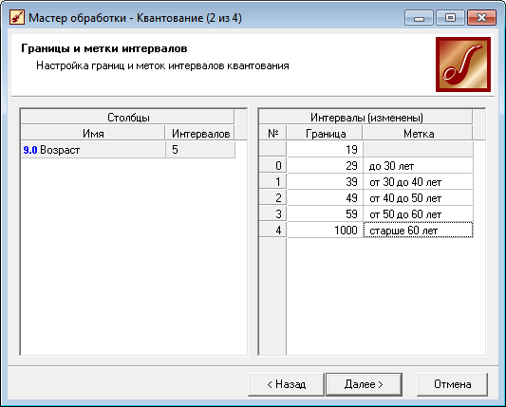Select boundary cell with value 19
The width and height of the screenshot is (506, 407).
coord(325,150)
